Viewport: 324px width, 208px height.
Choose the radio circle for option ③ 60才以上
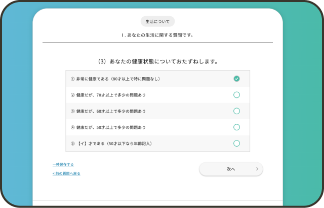coord(236,111)
